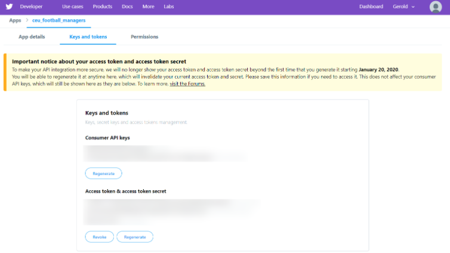Open the Developer home link
This screenshot has width=450, height=253.
(31, 7)
